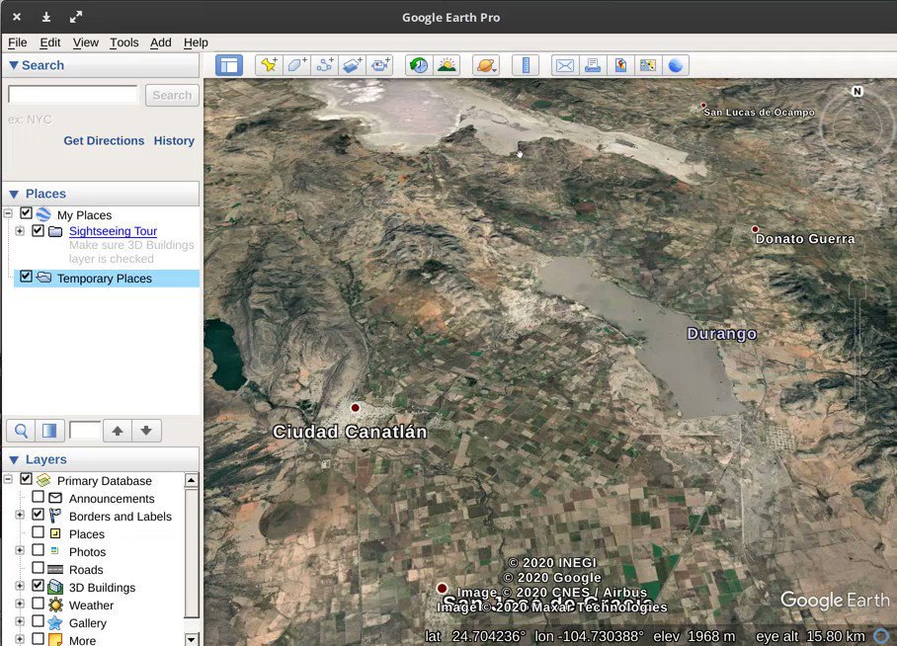Expand the Photos layer tree node

pos(20,550)
